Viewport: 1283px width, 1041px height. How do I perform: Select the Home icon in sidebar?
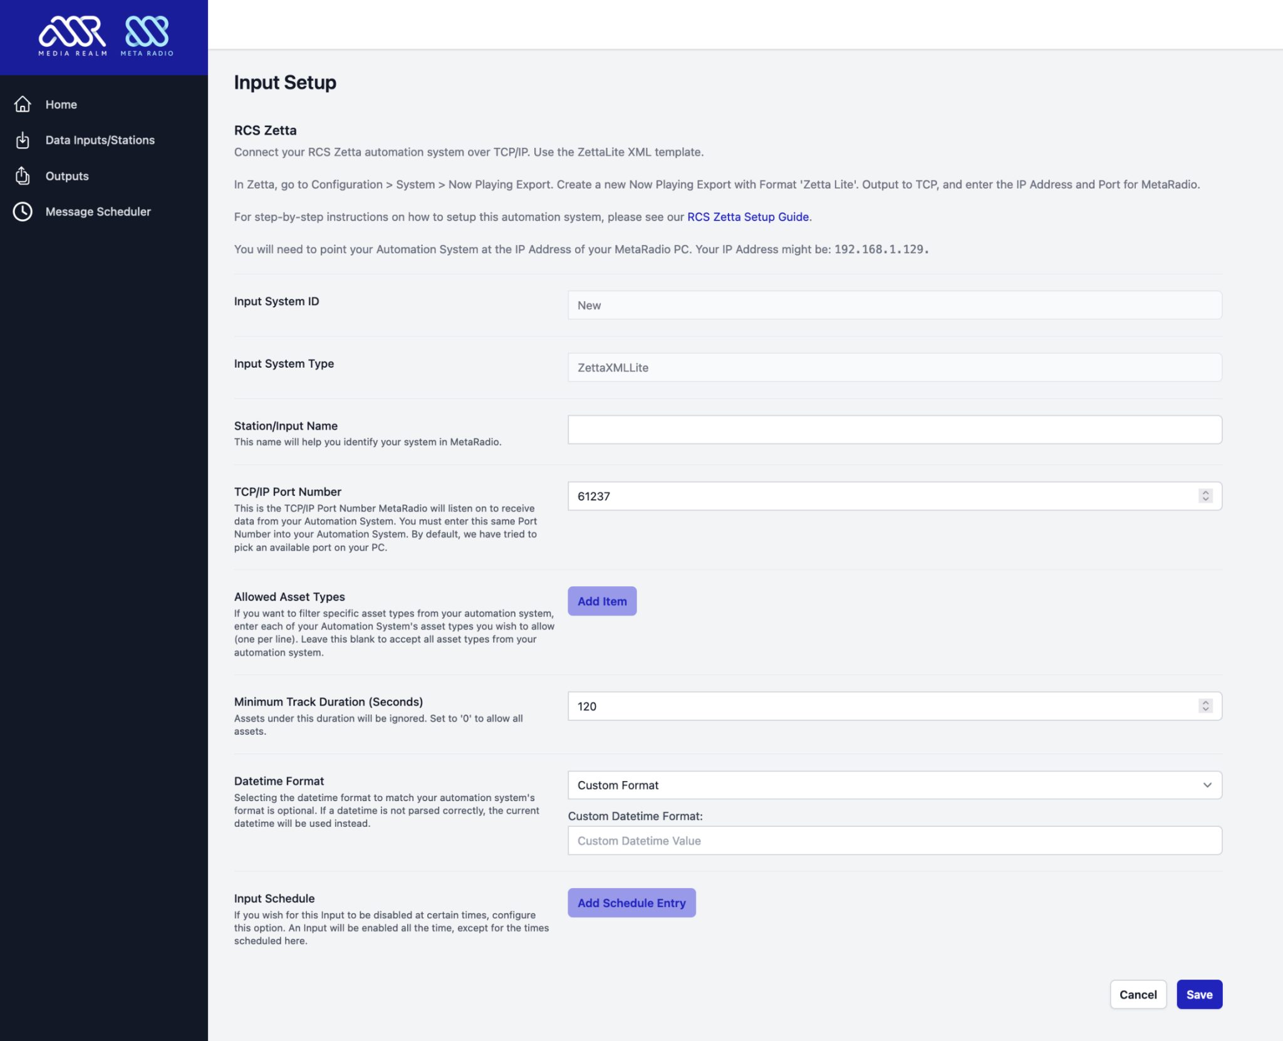coord(23,105)
